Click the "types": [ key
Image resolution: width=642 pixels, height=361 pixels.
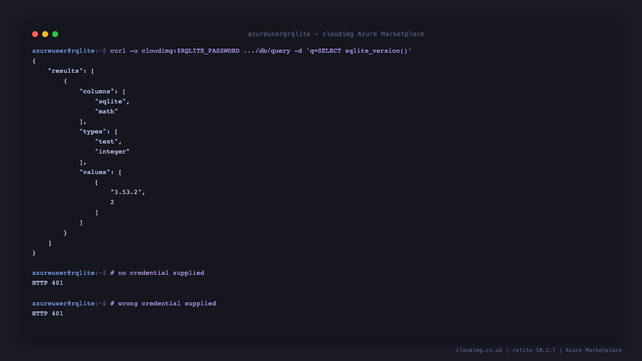pos(99,131)
